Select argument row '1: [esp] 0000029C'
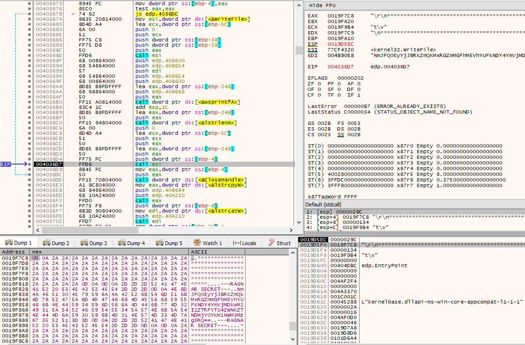Image resolution: width=525 pixels, height=345 pixels. 415,212
